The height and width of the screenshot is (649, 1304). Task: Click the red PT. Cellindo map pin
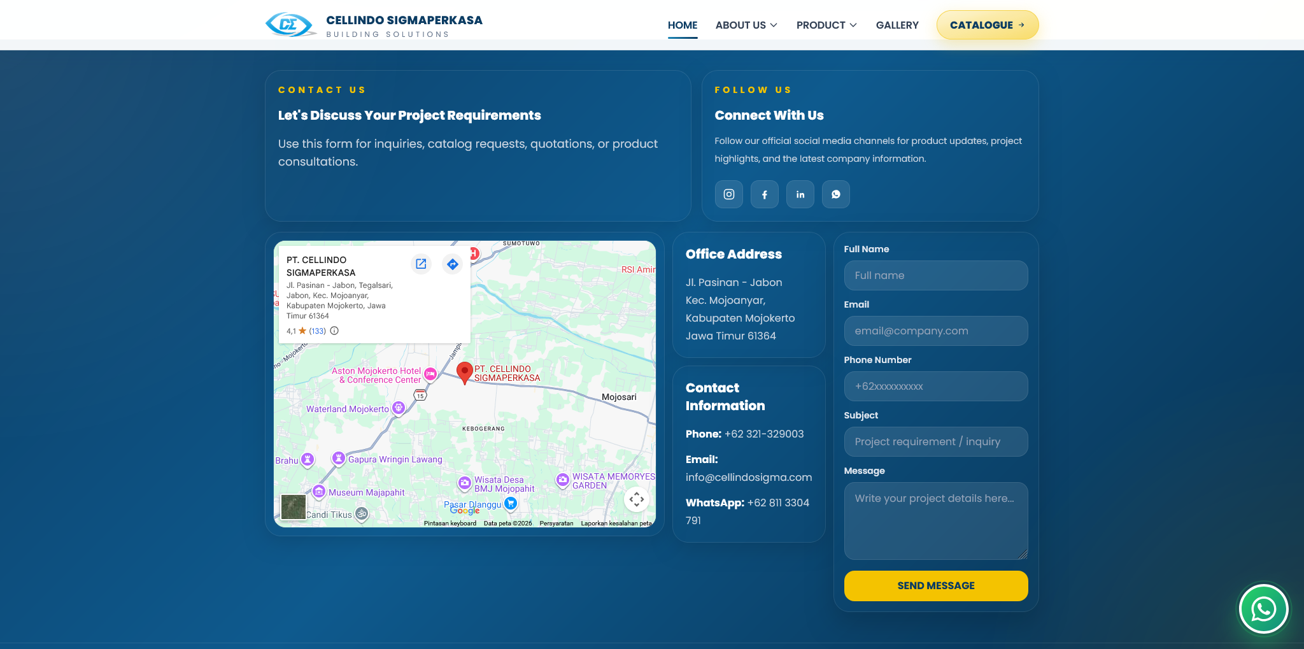[465, 373]
